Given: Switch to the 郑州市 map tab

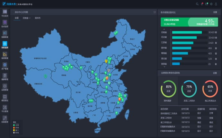Looking at the screenshot, I should coord(38,18).
